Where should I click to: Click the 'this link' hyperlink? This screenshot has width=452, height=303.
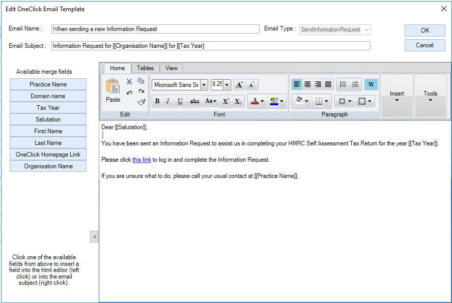pos(142,160)
